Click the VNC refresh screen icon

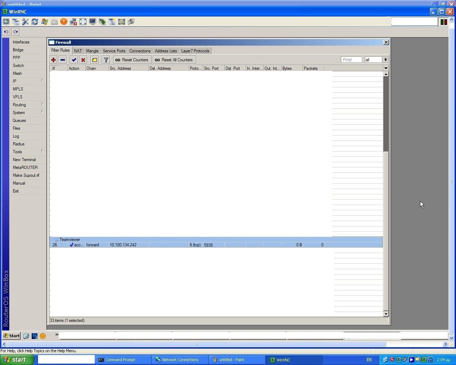pos(35,22)
